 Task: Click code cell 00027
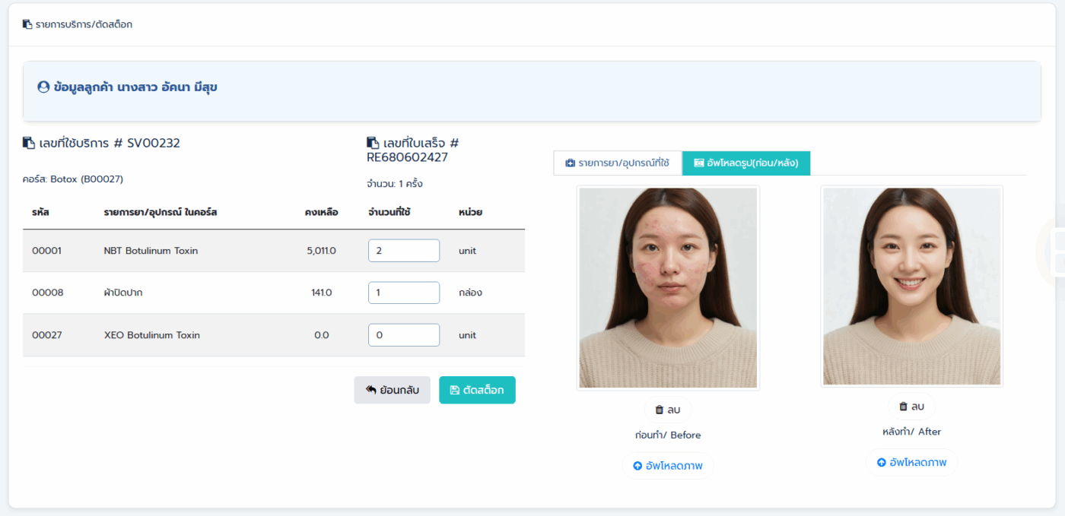coord(47,335)
